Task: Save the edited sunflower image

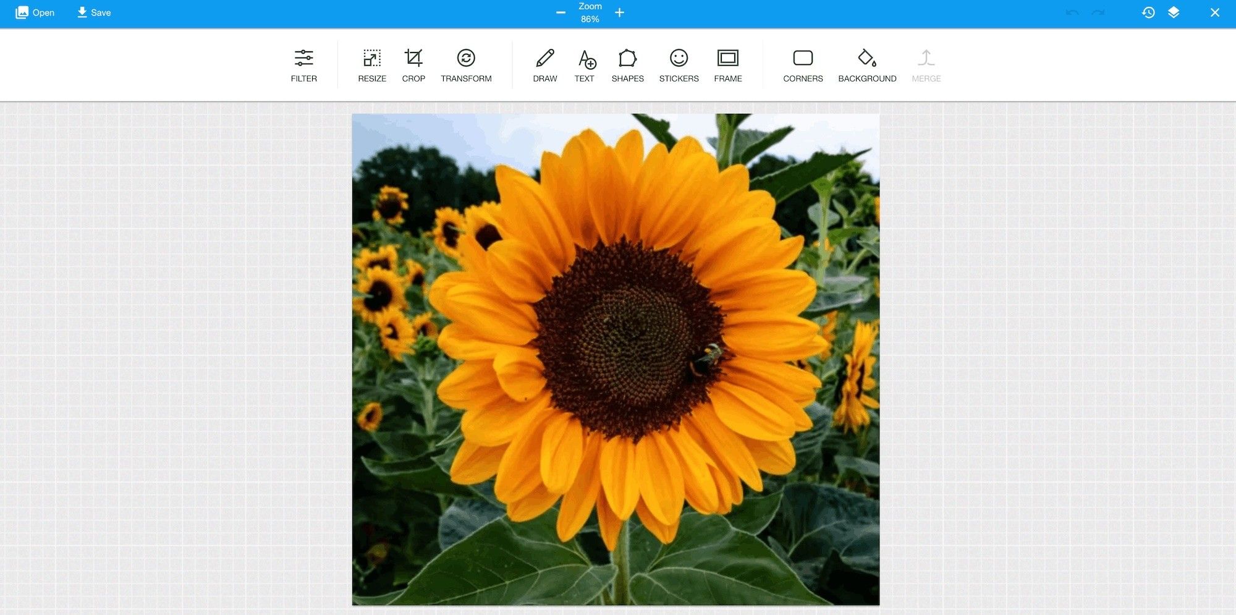Action: click(x=93, y=12)
